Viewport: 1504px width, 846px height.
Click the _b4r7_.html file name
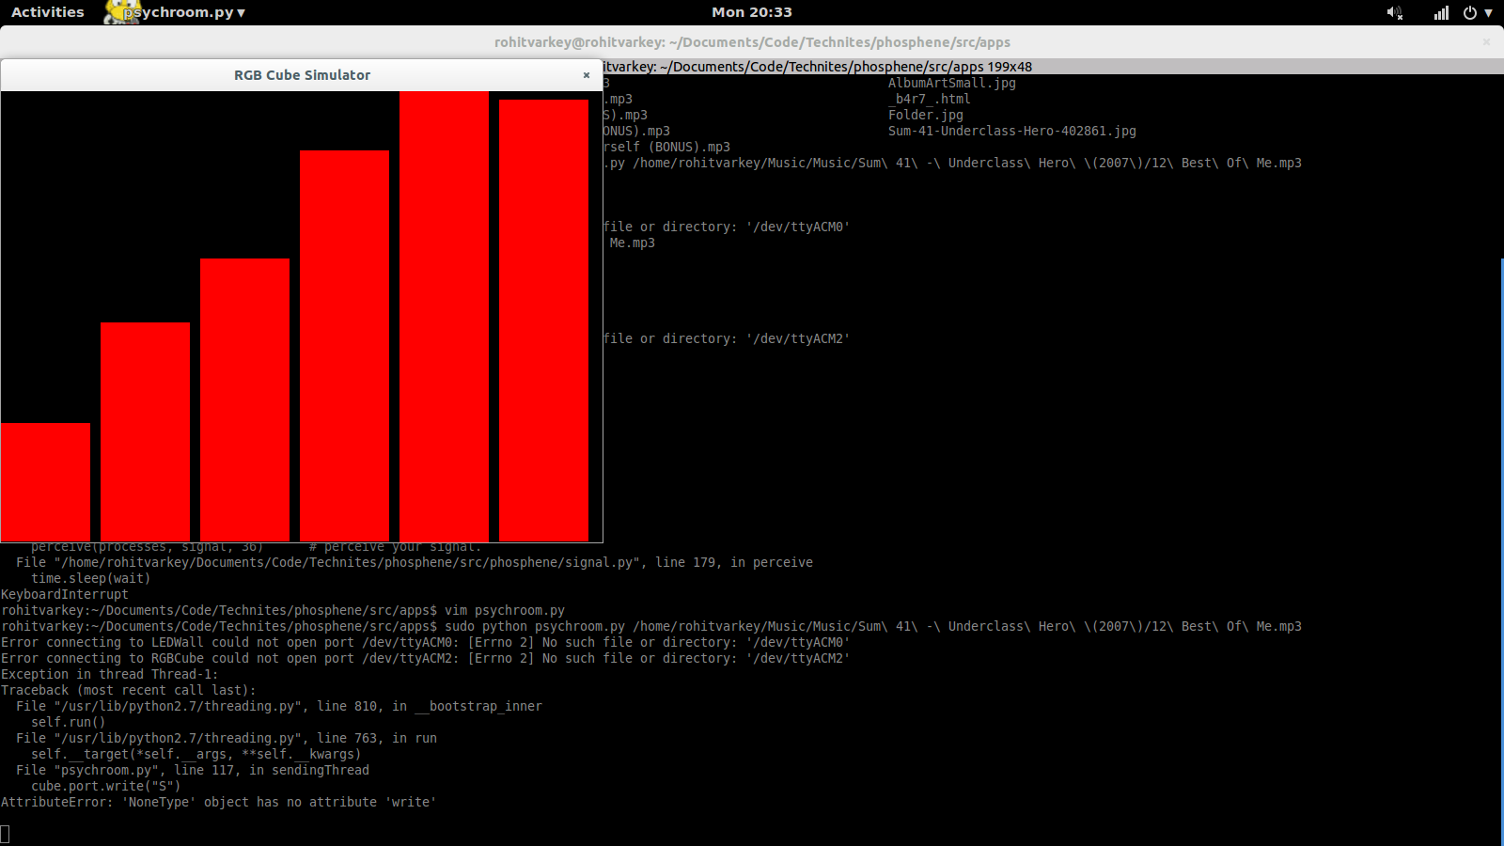tap(930, 99)
